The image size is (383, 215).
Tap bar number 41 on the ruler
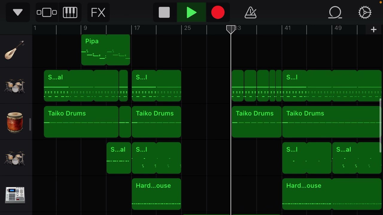pyautogui.click(x=288, y=28)
